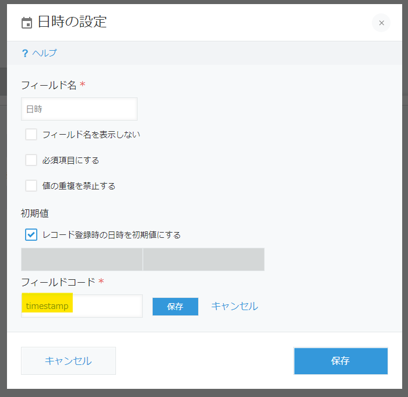This screenshot has height=397, width=408.
Task: Click the フィールドコード label text
Action: [58, 282]
